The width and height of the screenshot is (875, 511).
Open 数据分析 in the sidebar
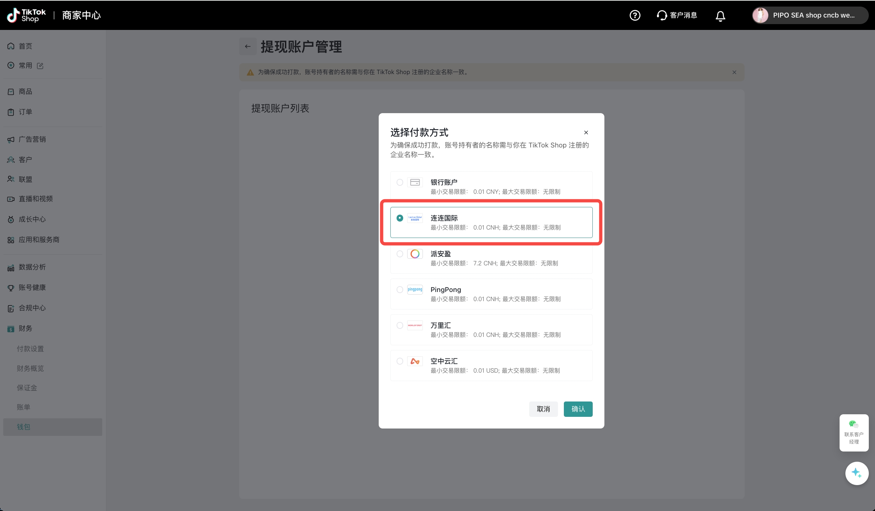(x=32, y=267)
